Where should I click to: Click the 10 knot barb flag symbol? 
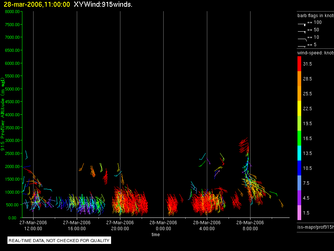(x=302, y=39)
